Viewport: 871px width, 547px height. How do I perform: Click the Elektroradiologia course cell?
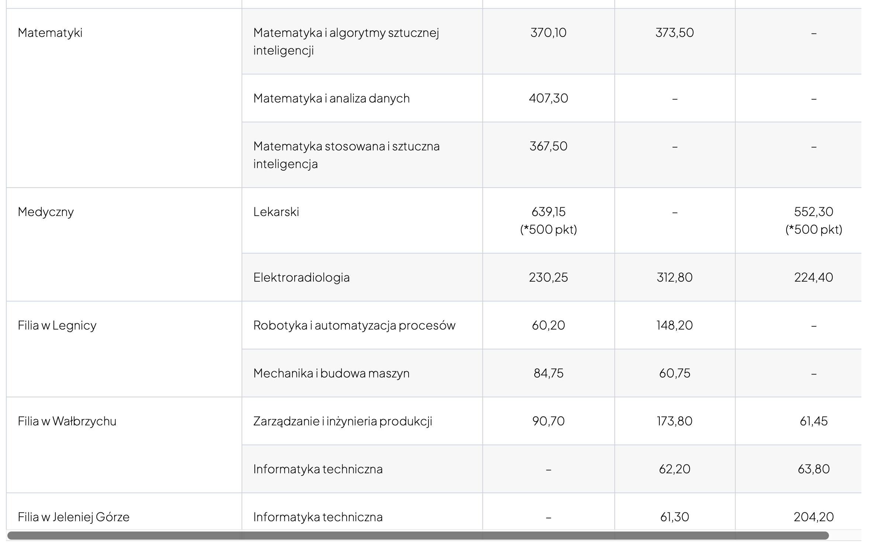(x=301, y=278)
